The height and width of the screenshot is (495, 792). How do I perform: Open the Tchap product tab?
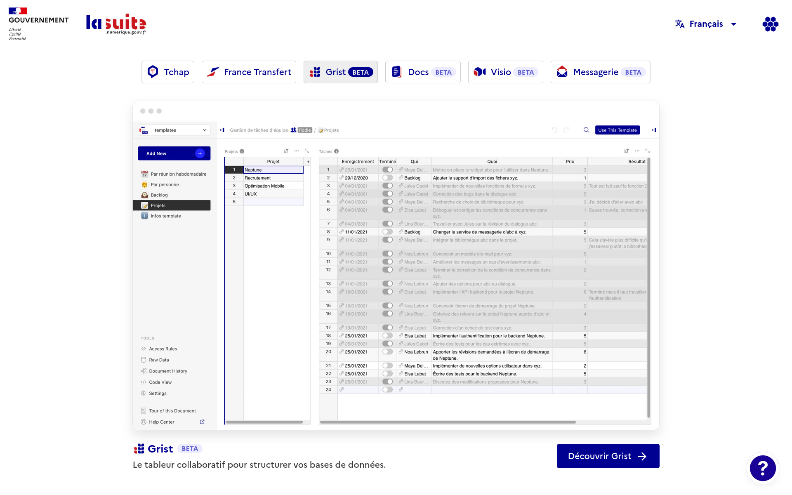(x=168, y=72)
